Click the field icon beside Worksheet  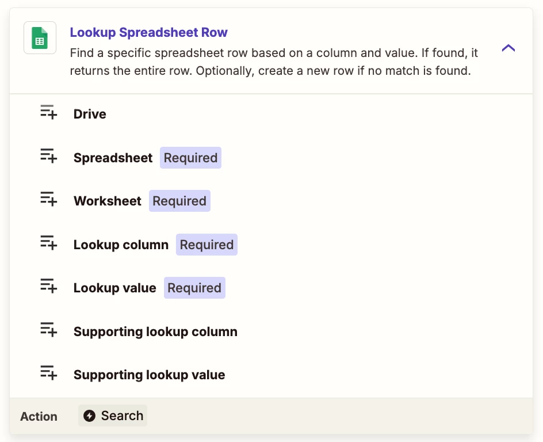pos(48,199)
